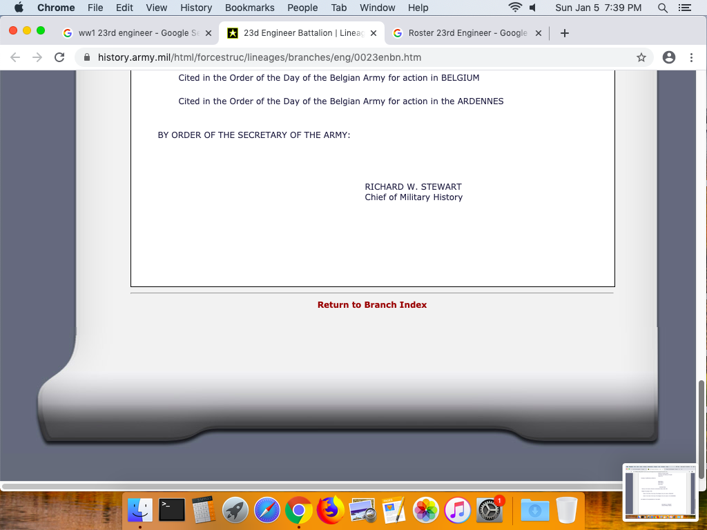This screenshot has width=707, height=530.
Task: Open the screenshot preview thumbnail
Action: coord(659,493)
